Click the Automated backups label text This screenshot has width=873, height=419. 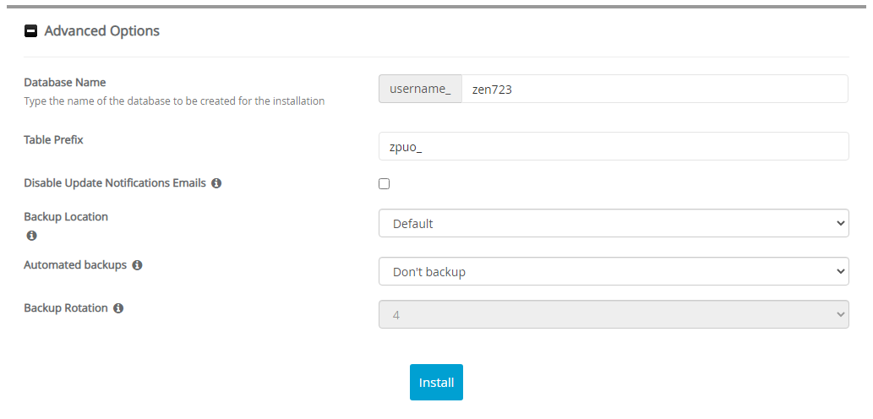pyautogui.click(x=75, y=264)
